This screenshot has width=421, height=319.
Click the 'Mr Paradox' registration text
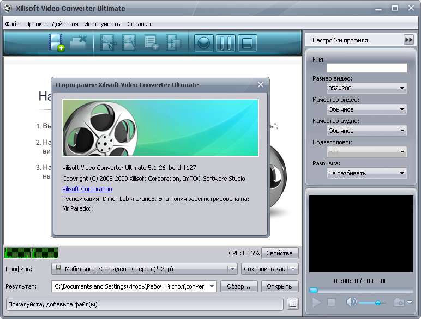point(77,208)
